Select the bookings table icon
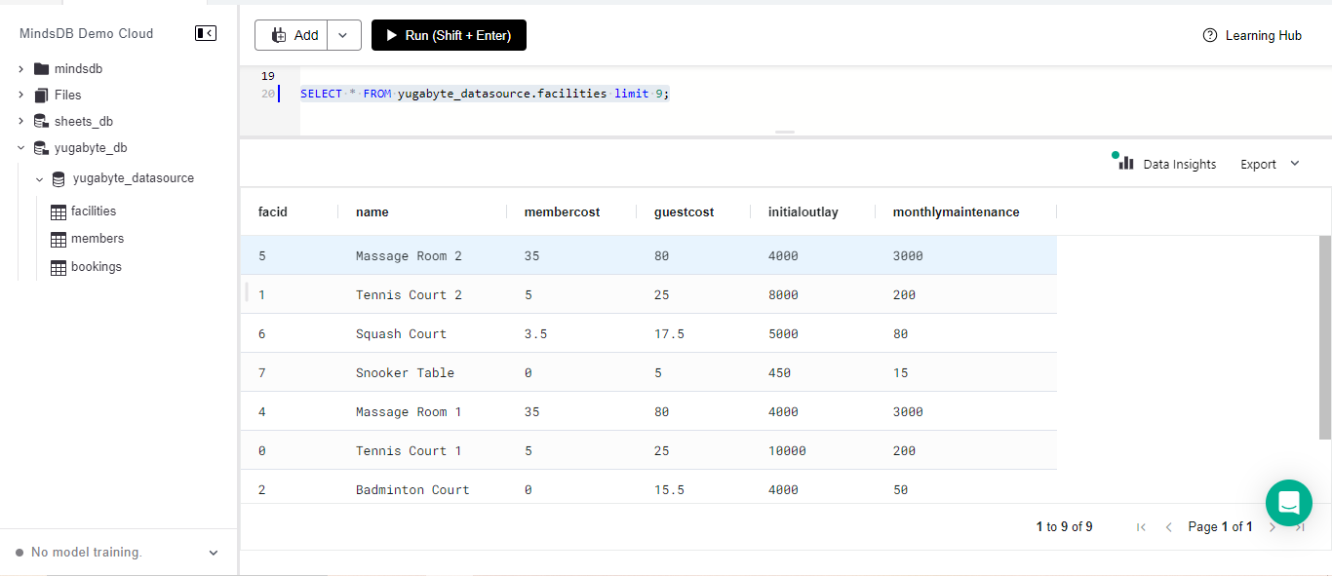Image resolution: width=1332 pixels, height=576 pixels. [x=59, y=266]
